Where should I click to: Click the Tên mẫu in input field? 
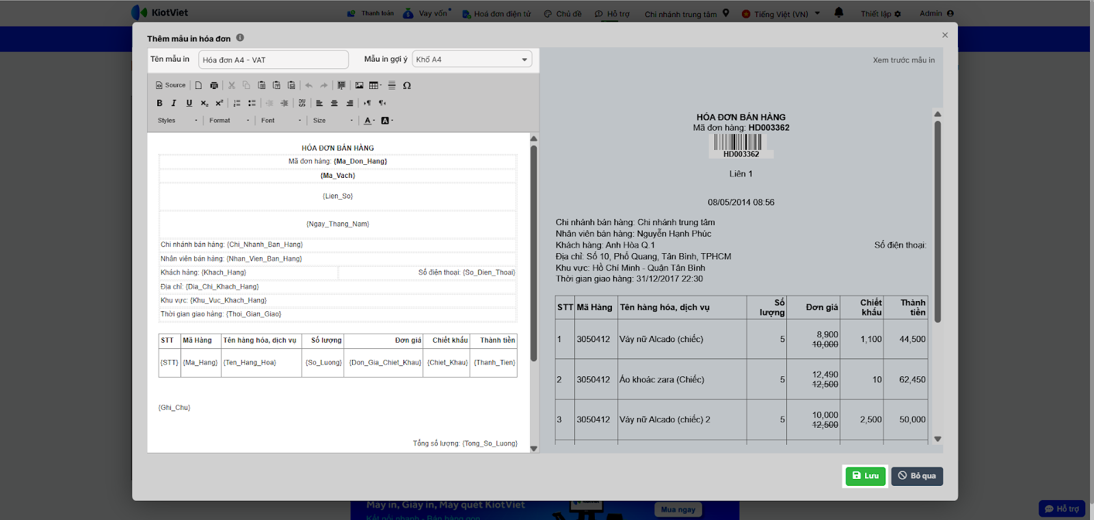click(x=273, y=60)
